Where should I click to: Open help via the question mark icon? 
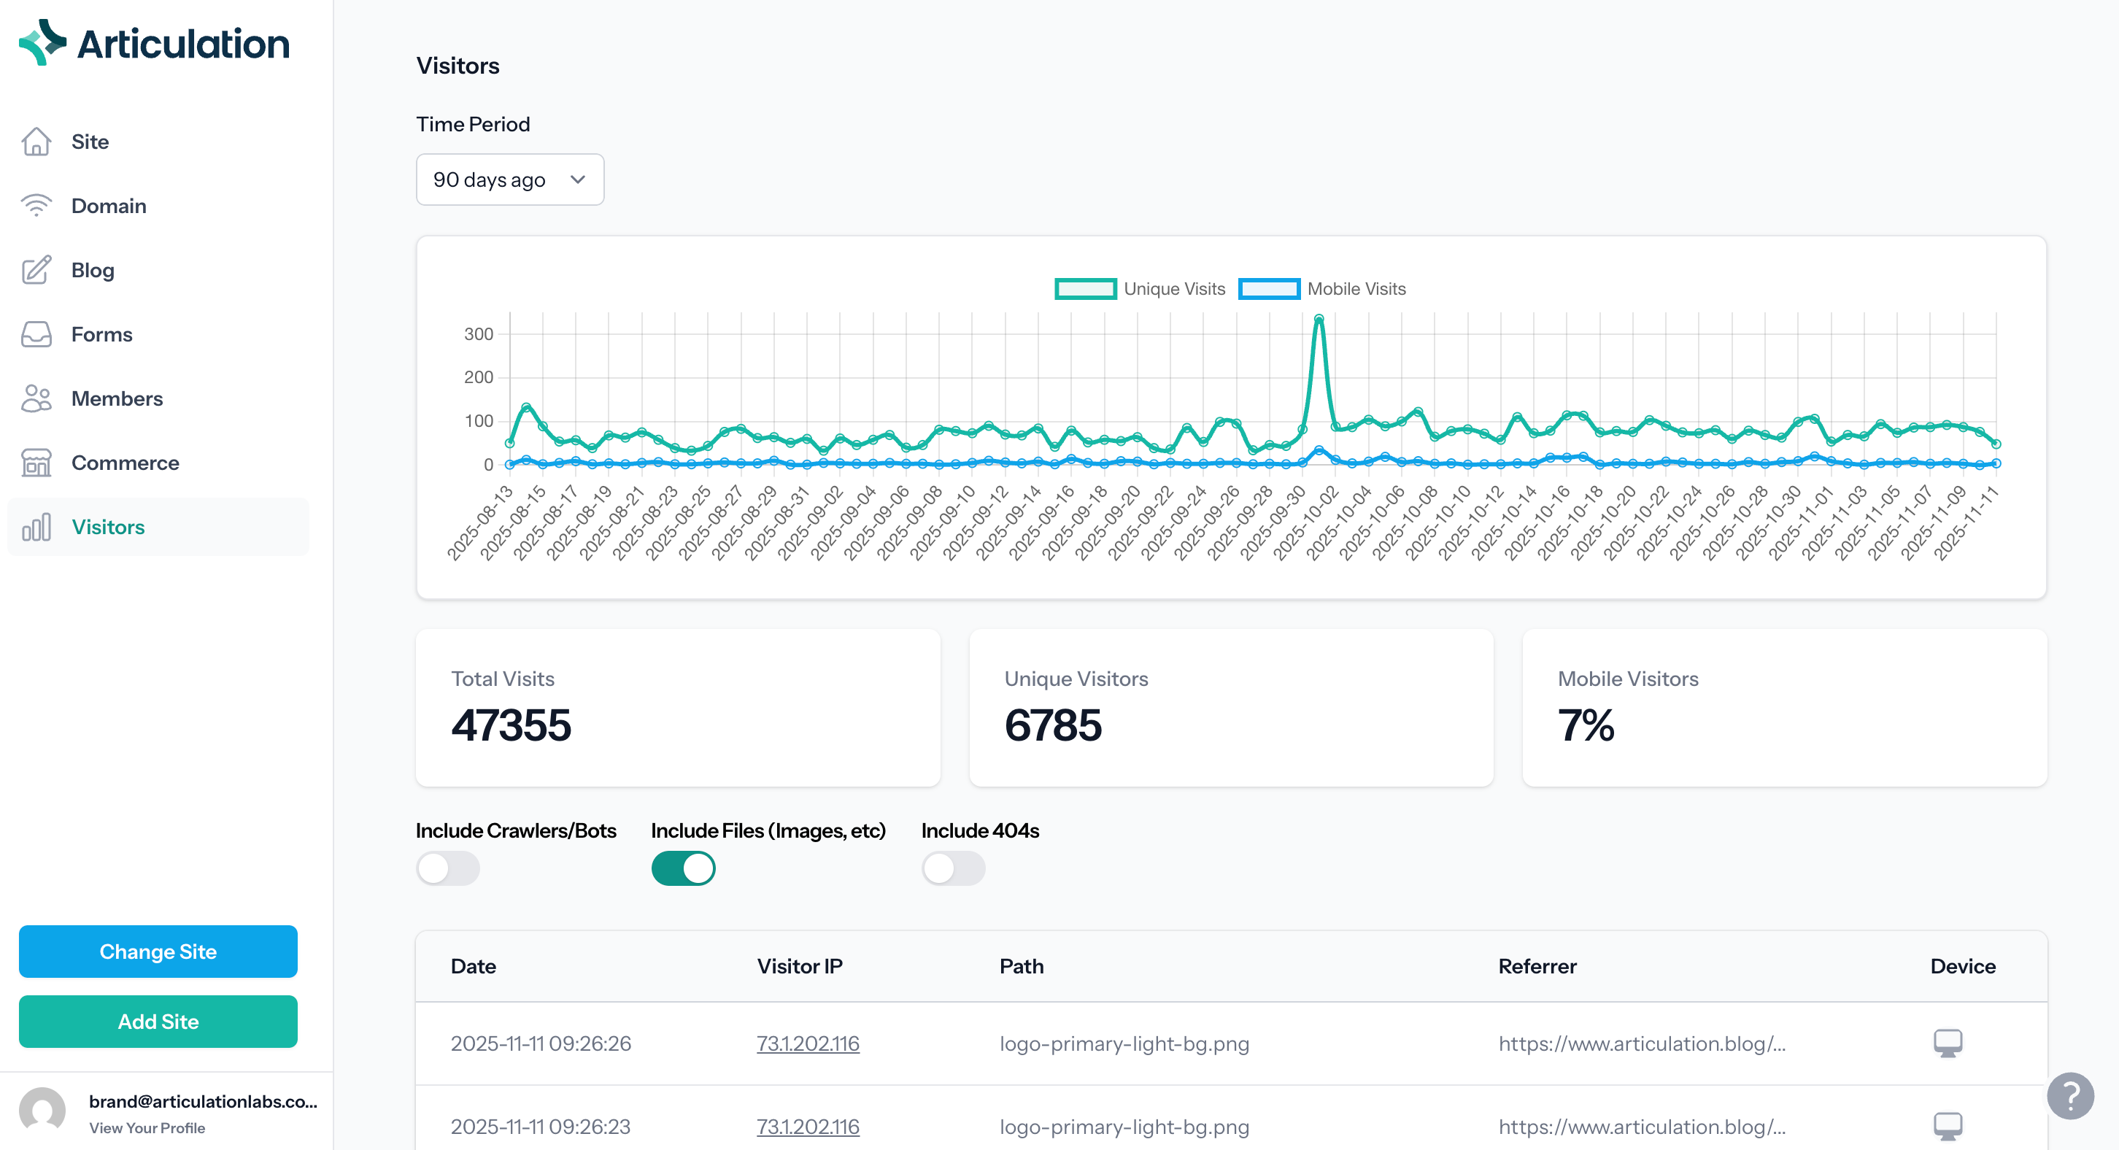point(2072,1095)
